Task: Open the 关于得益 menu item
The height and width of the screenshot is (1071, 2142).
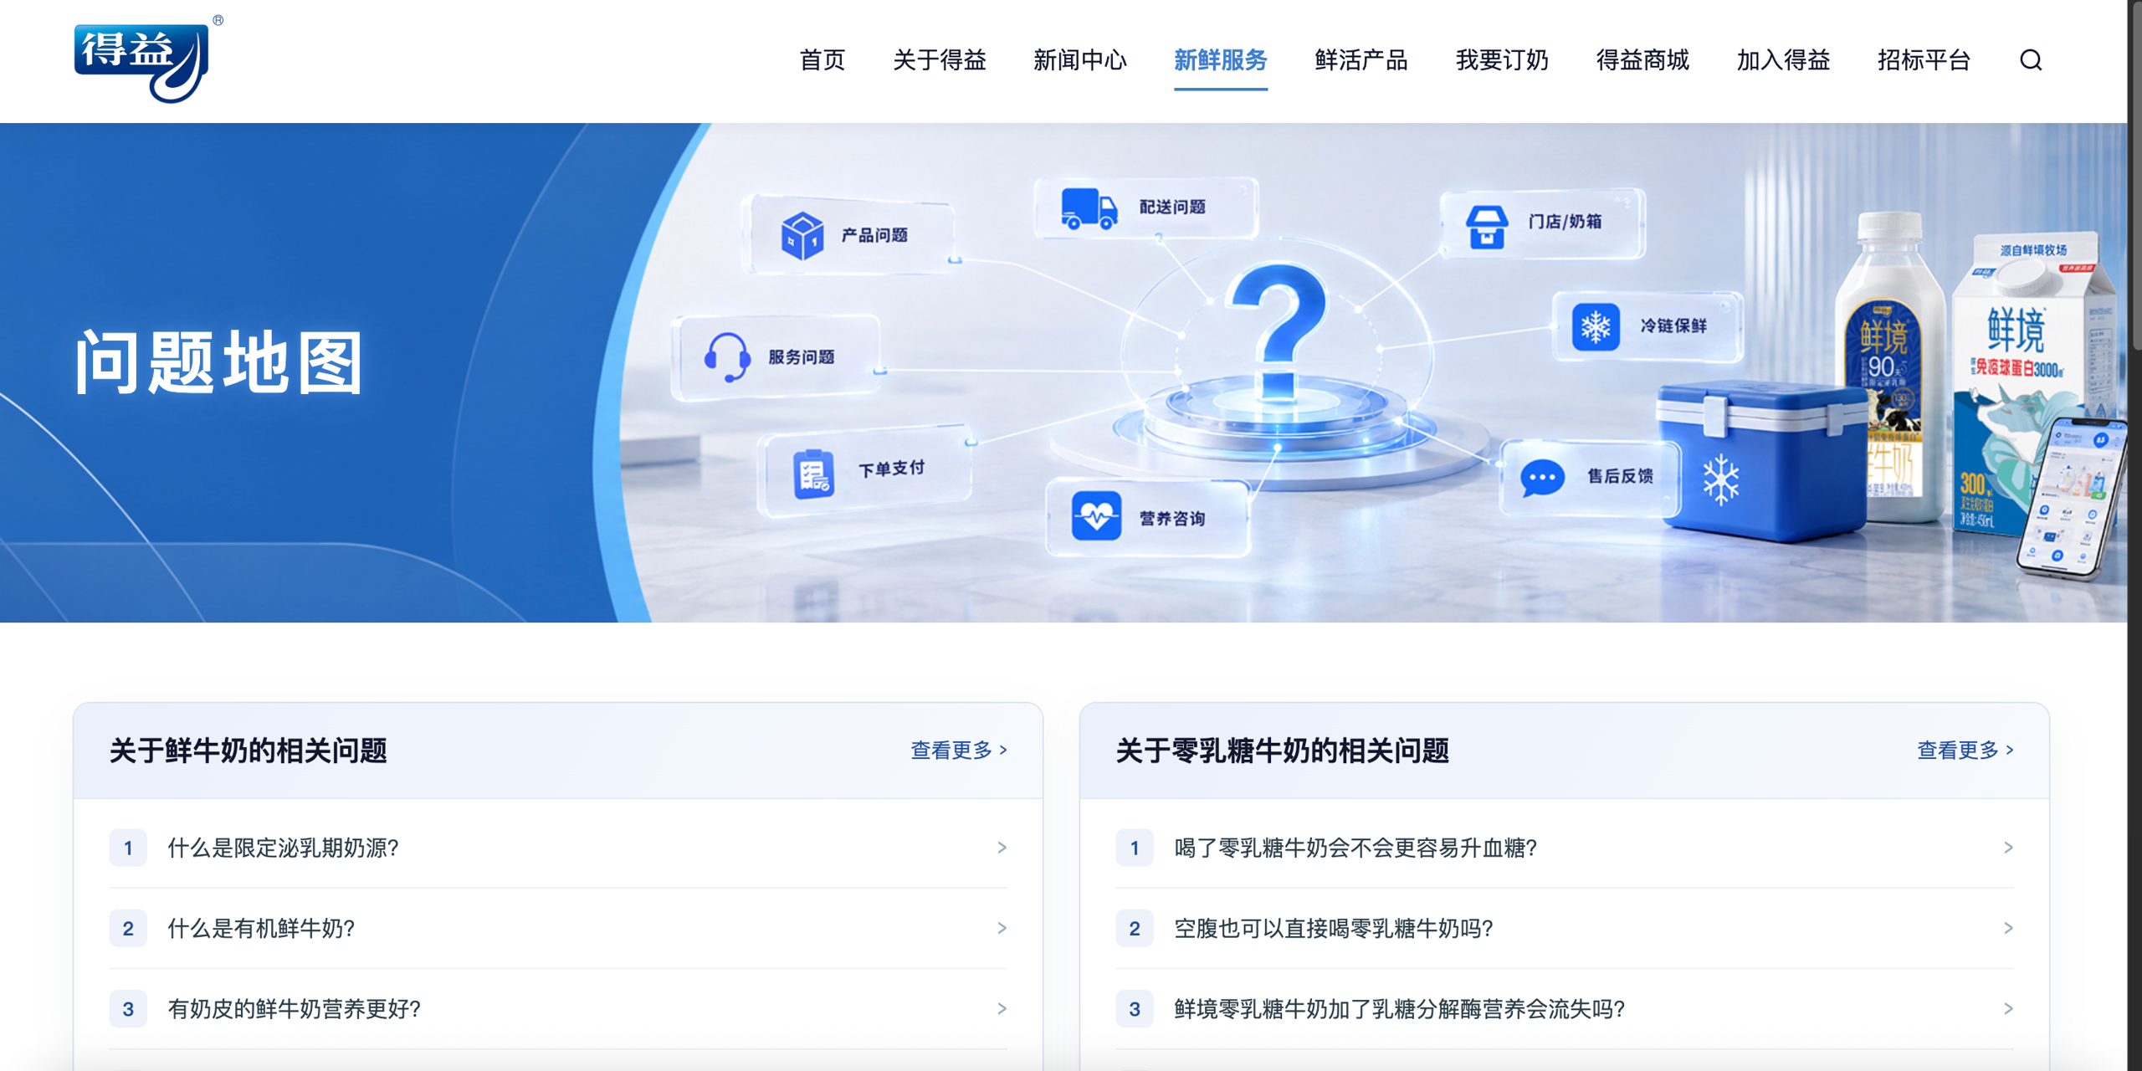Action: (939, 60)
